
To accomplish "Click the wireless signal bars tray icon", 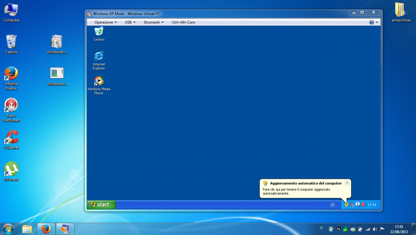I will pyautogui.click(x=368, y=229).
